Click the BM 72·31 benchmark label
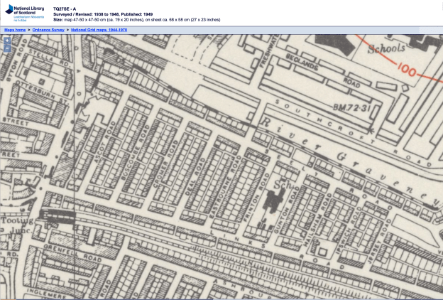The image size is (443, 300). 352,107
